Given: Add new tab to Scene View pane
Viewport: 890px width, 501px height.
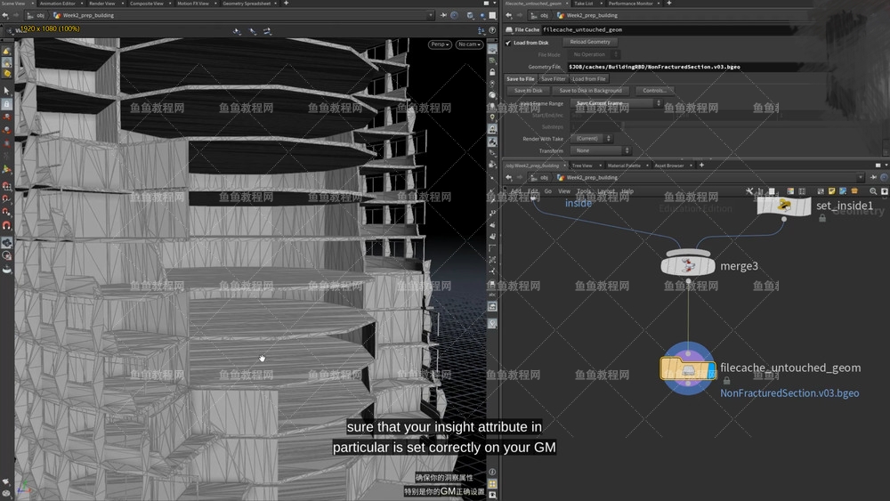Looking at the screenshot, I should 286,4.
